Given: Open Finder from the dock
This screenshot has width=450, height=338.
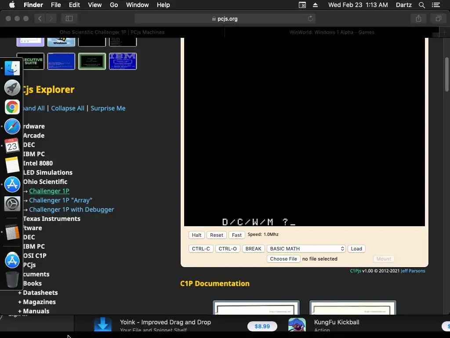Looking at the screenshot, I should tap(12, 68).
